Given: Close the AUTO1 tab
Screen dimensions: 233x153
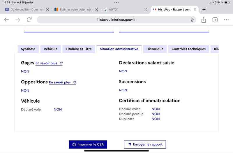Looking at the screenshot, I should (146, 10).
